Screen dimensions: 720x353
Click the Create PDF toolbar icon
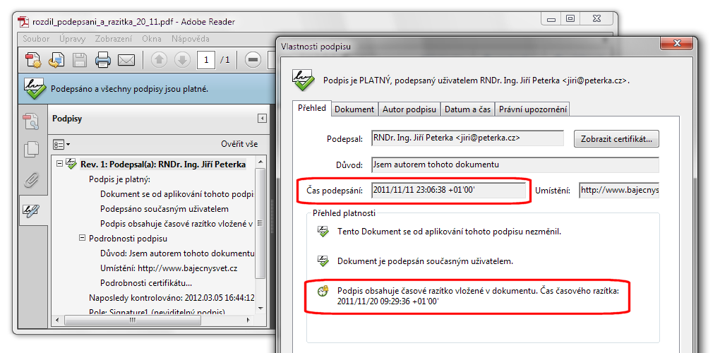pos(33,60)
